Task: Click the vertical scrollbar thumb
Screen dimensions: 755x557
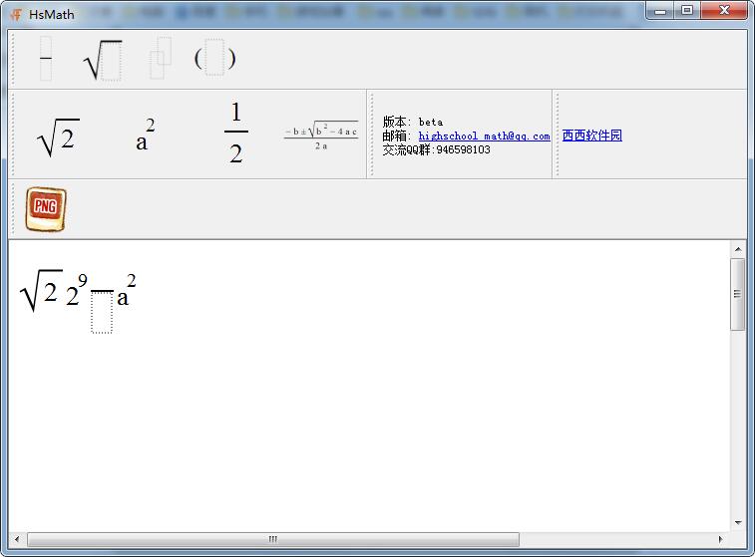Action: tap(738, 294)
